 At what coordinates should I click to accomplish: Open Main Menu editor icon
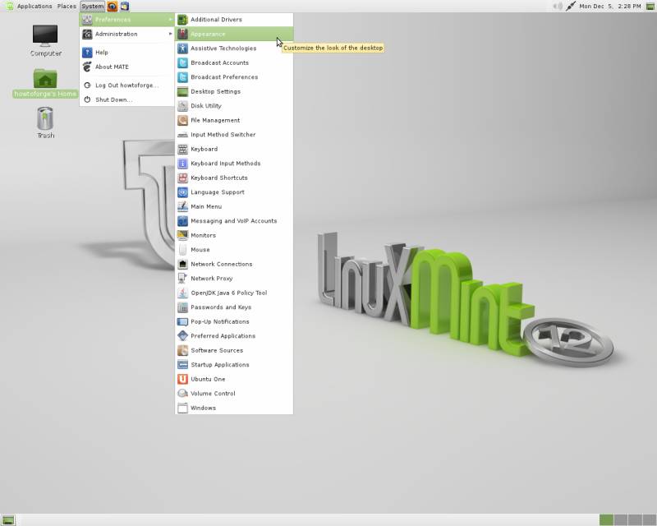coord(182,206)
